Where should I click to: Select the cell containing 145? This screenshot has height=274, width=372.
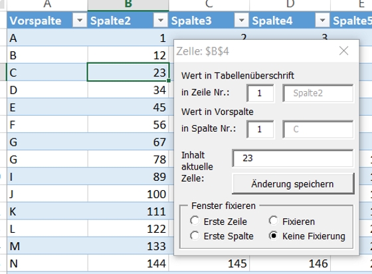(209, 263)
